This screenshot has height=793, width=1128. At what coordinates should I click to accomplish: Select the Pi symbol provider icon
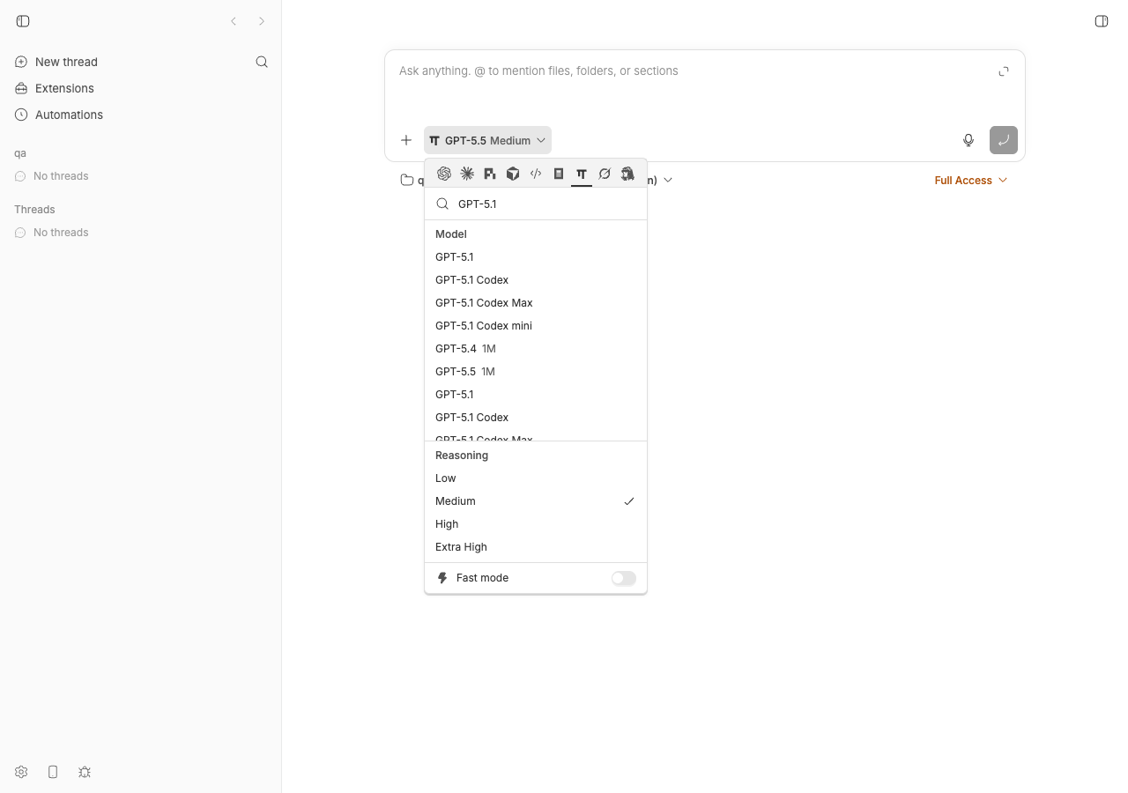tap(582, 174)
